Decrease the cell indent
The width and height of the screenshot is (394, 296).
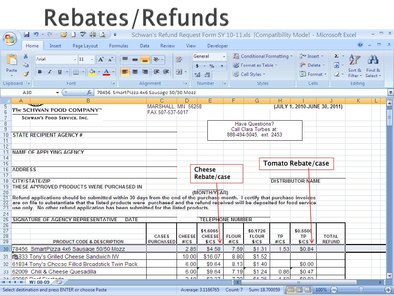pyautogui.click(x=156, y=72)
